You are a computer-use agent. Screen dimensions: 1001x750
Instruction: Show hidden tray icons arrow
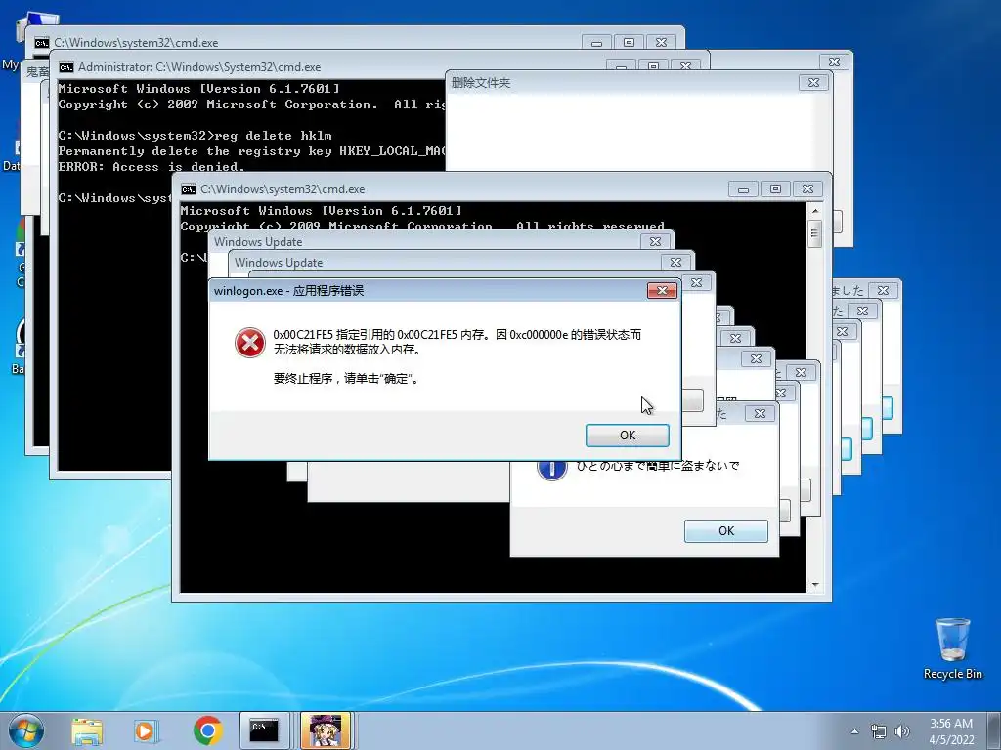click(854, 731)
